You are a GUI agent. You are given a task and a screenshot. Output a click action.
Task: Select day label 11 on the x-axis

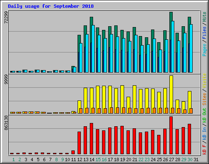[73, 159]
